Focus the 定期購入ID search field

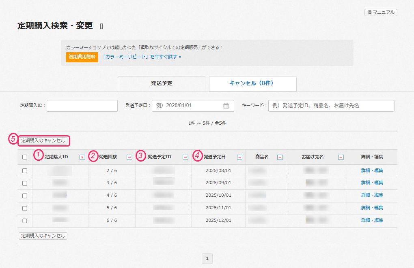82,106
